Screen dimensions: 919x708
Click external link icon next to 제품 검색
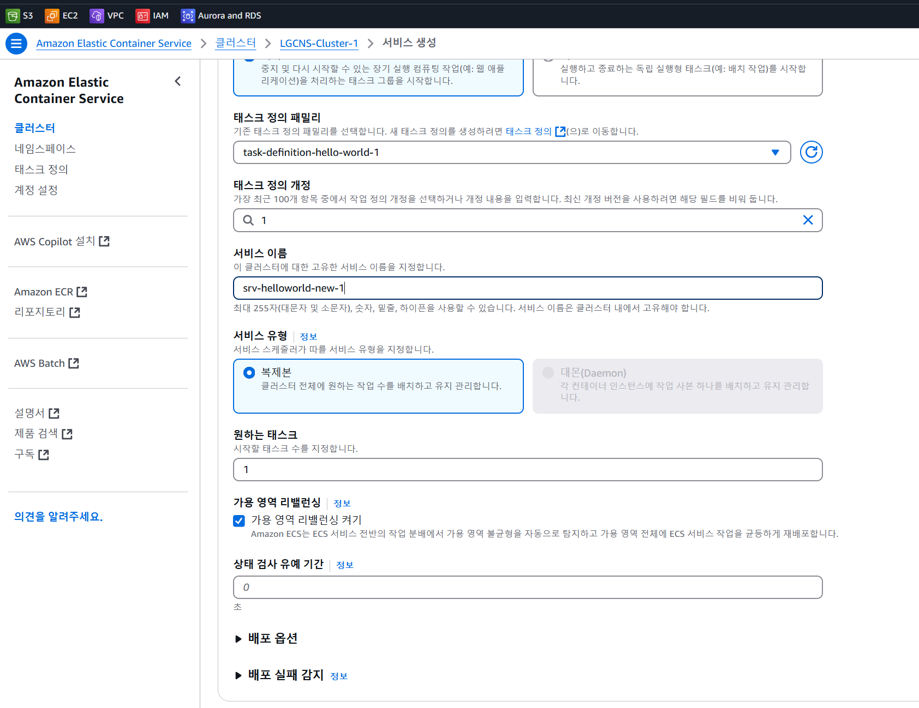click(67, 434)
